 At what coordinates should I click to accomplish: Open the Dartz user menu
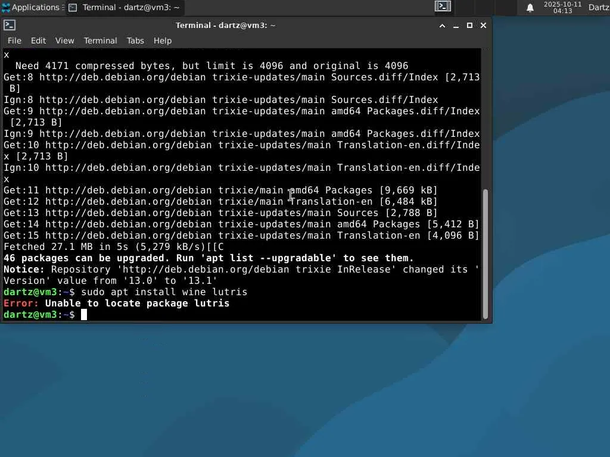(599, 7)
